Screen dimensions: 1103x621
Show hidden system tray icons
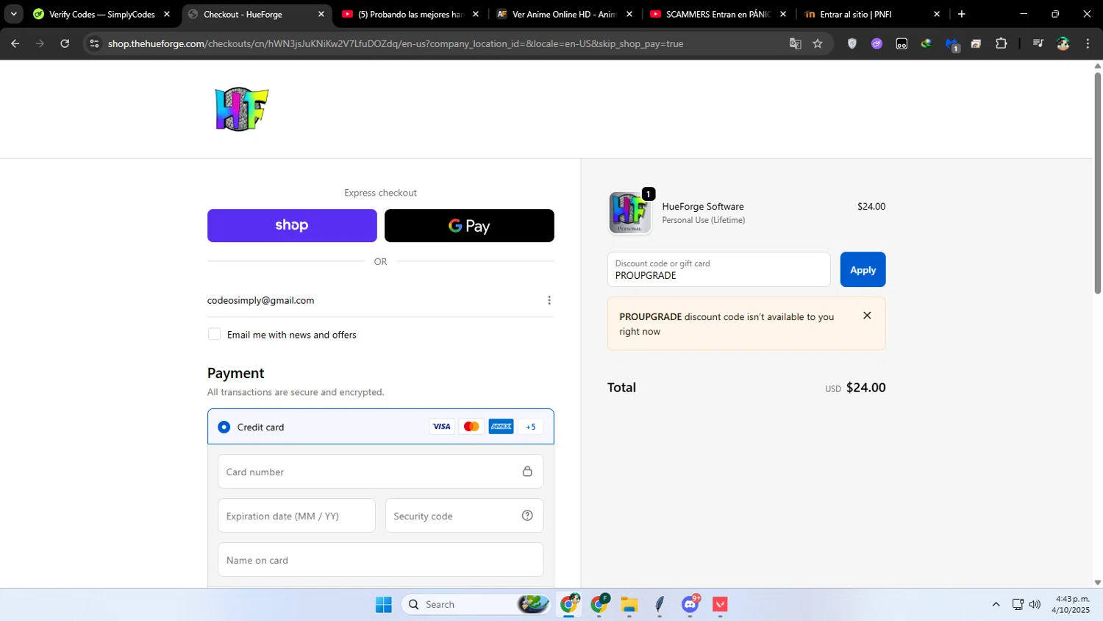(996, 604)
